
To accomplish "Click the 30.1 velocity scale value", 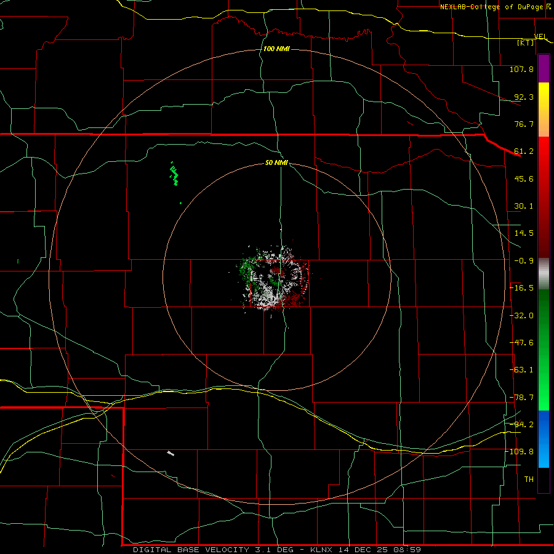I will pos(524,206).
